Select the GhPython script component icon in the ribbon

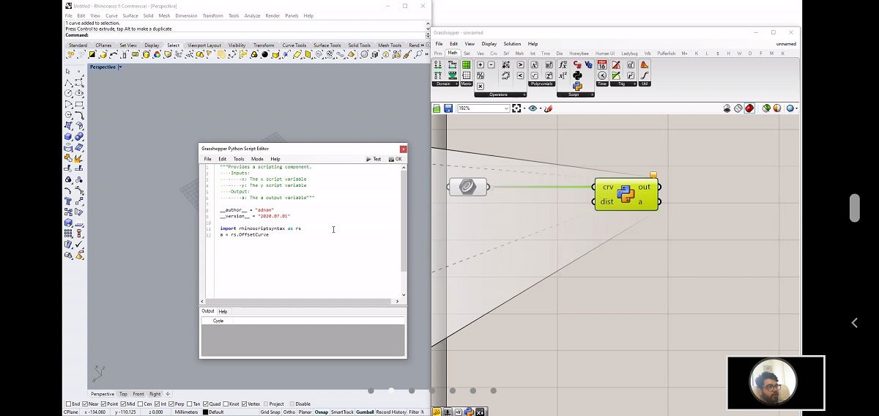pos(577,86)
